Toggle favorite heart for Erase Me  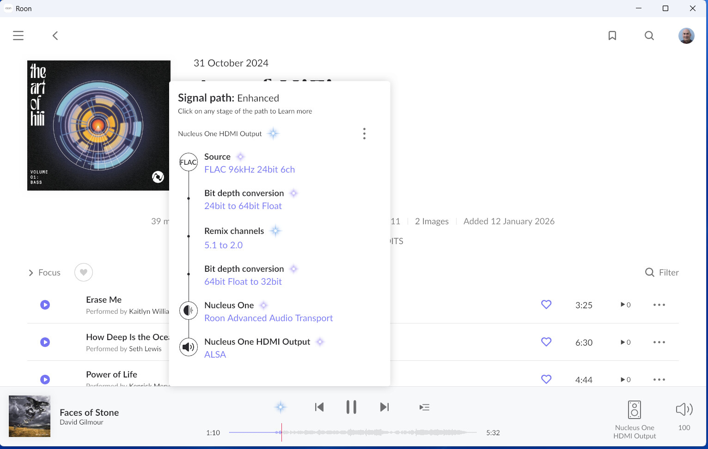[546, 305]
